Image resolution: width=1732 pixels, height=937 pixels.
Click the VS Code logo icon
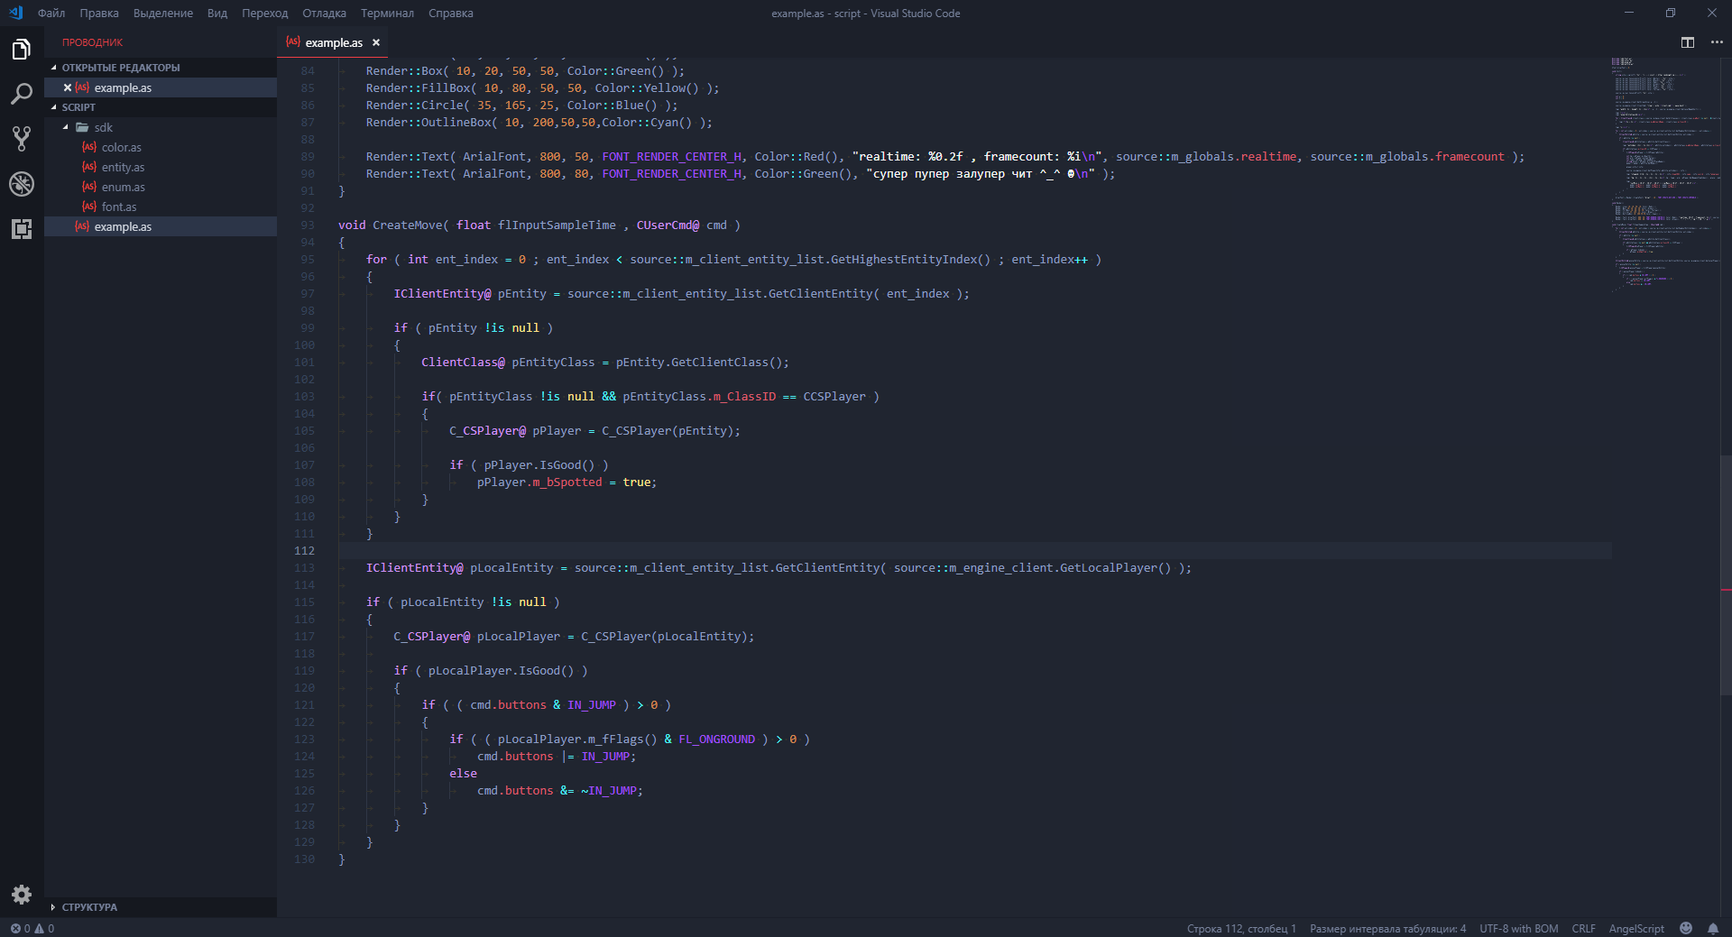[x=15, y=13]
